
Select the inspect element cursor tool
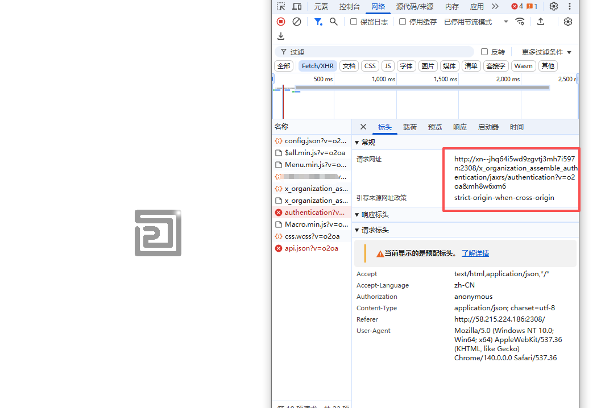click(281, 6)
